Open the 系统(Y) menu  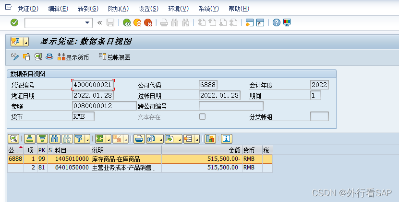[x=209, y=9]
